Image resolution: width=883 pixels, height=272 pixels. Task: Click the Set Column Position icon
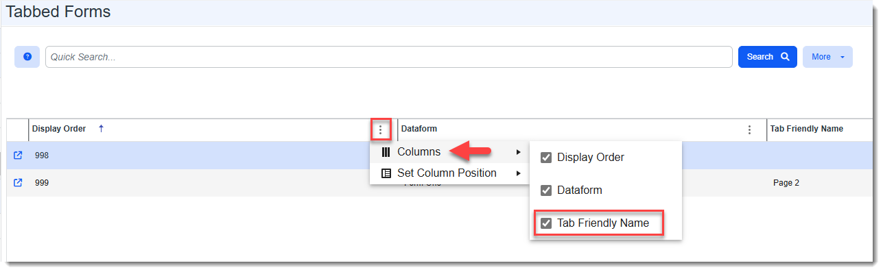click(x=386, y=173)
